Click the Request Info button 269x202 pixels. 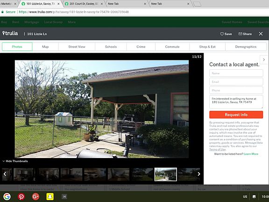pyautogui.click(x=236, y=115)
